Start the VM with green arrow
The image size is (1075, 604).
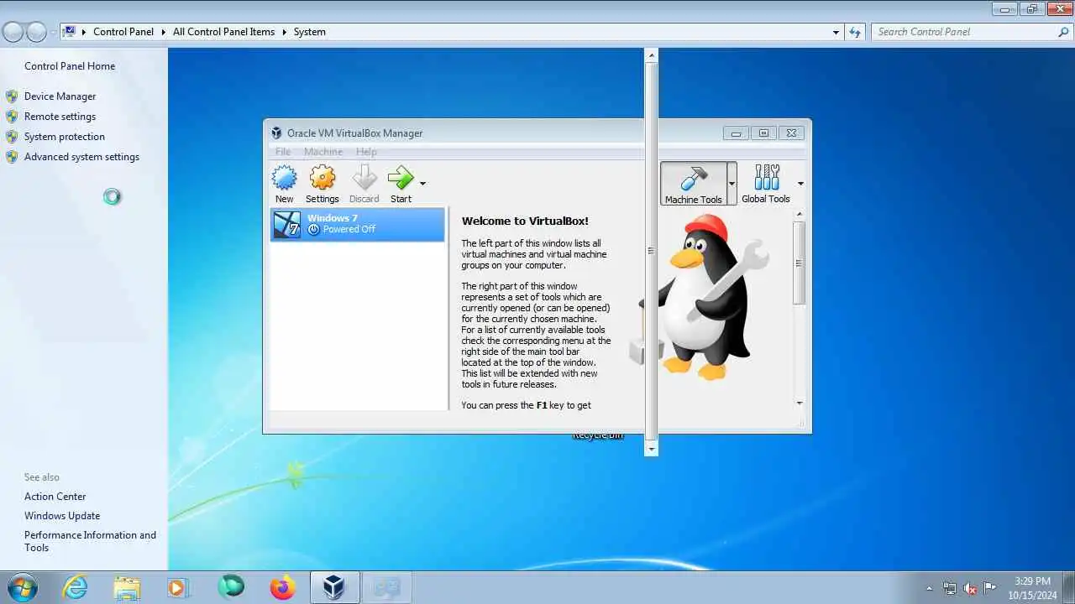[x=401, y=178]
